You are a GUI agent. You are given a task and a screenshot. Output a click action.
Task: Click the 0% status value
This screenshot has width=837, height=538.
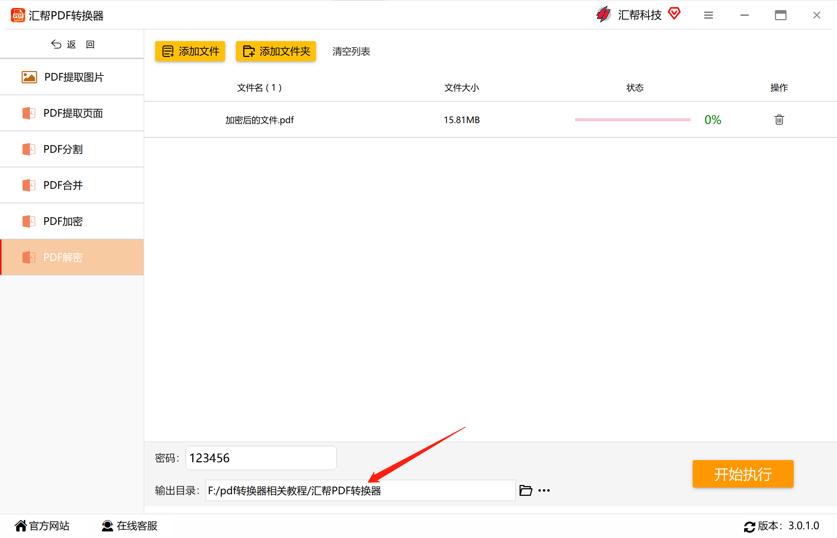click(x=713, y=120)
